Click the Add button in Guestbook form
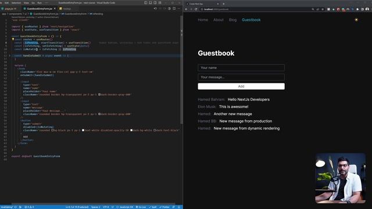 click(x=241, y=87)
